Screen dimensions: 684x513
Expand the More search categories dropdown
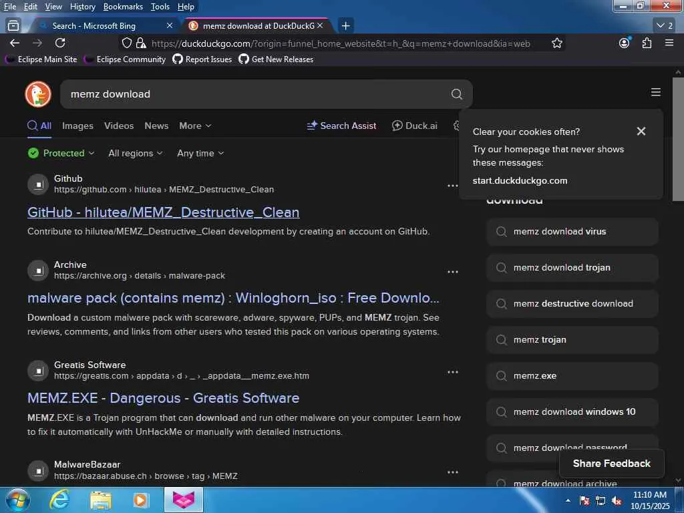tap(195, 126)
